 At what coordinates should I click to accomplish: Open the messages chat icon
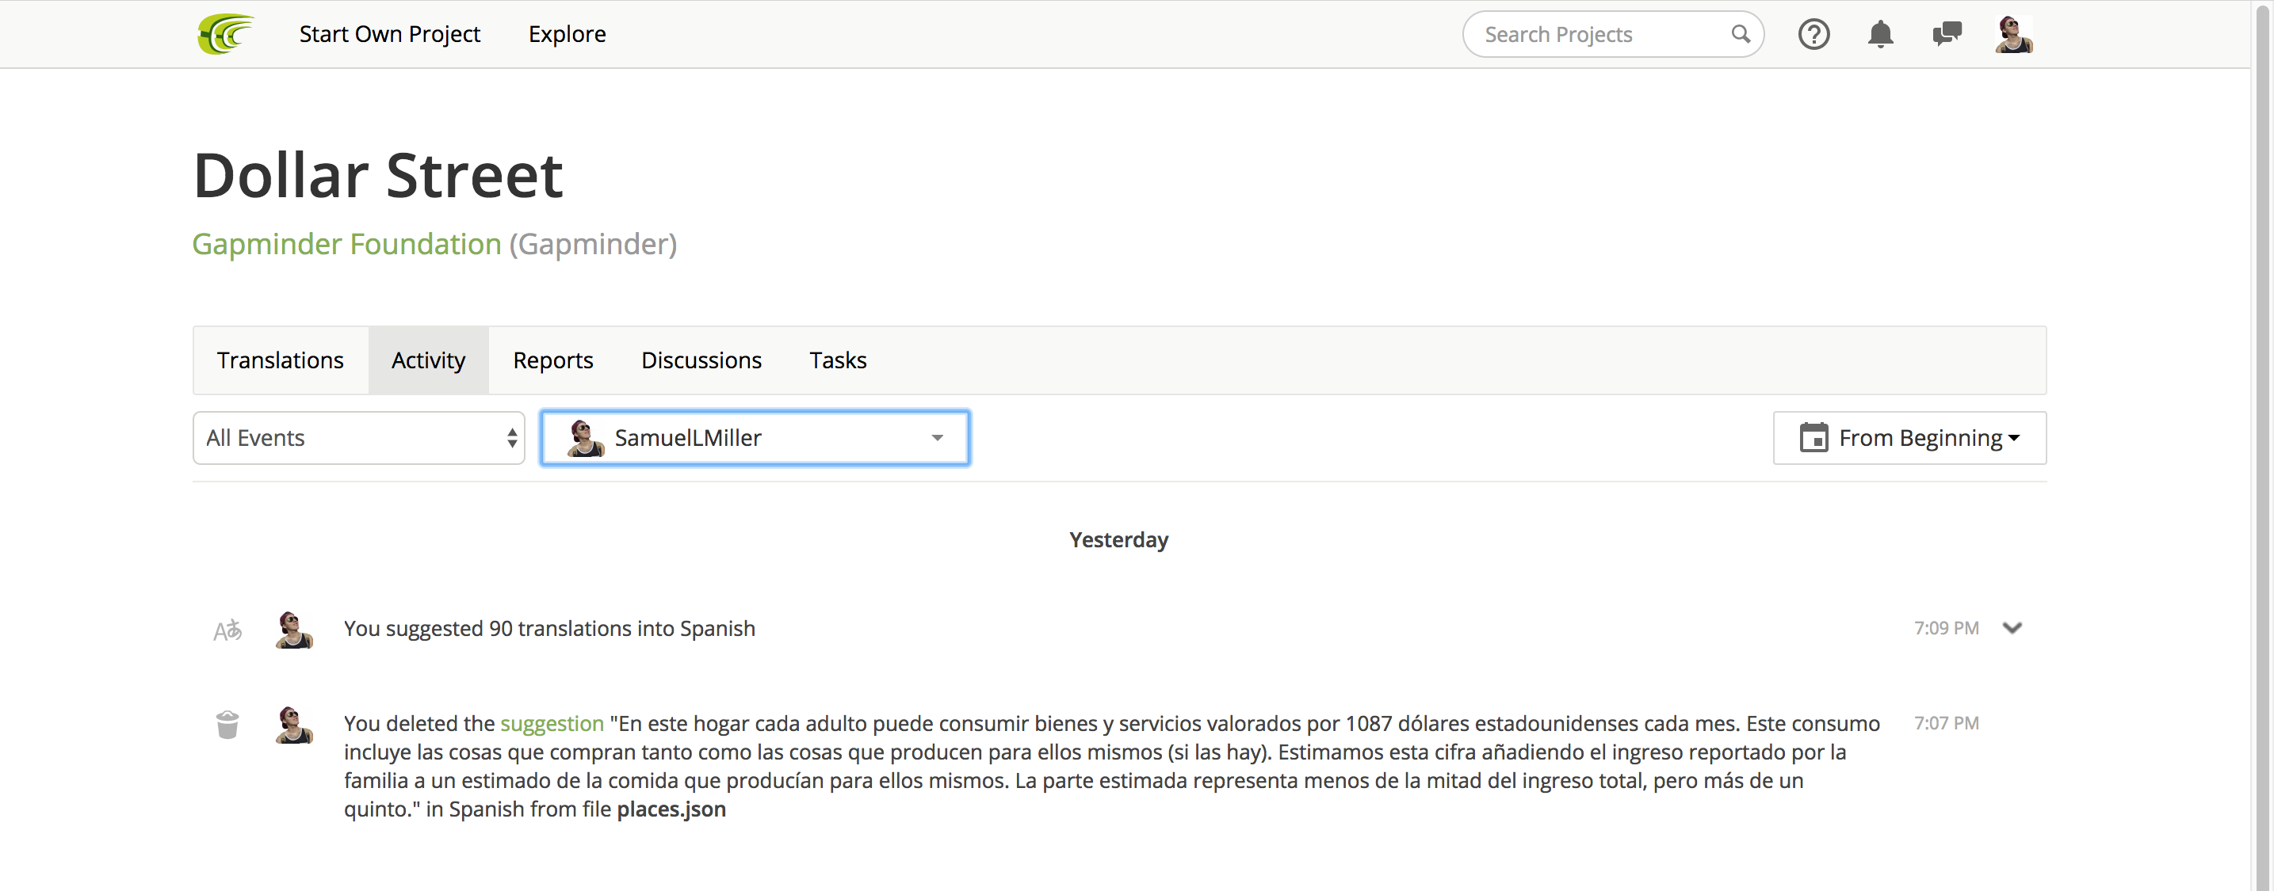(x=1947, y=34)
